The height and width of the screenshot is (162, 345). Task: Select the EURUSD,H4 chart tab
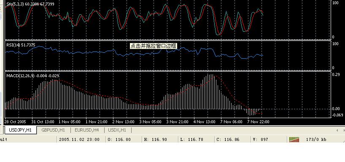pos(87,130)
